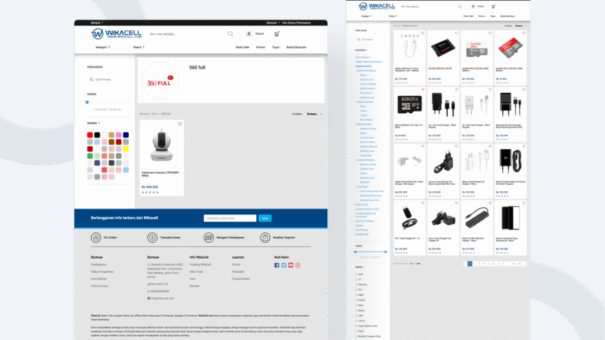This screenshot has width=605, height=340.
Task: Select the black color swatch
Action: point(97,135)
